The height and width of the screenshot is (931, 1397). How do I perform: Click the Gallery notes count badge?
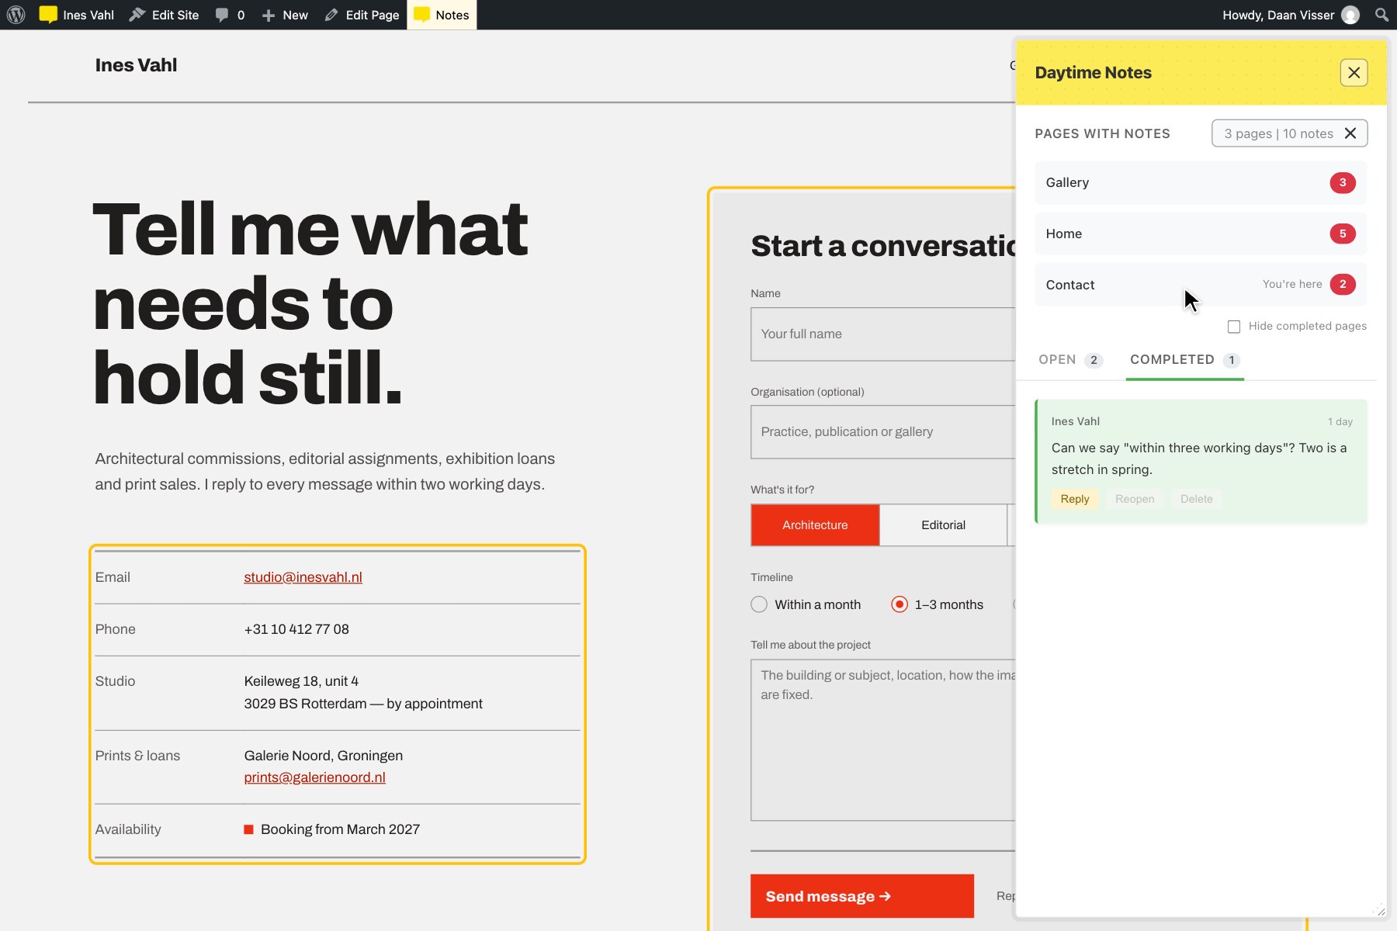(x=1343, y=182)
